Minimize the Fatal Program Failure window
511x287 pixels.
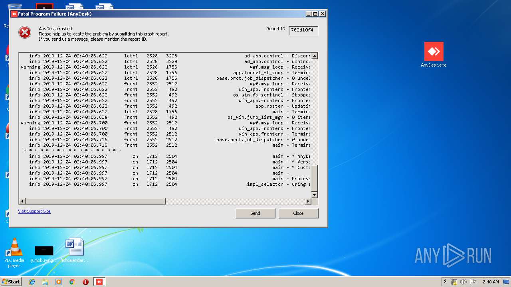pos(308,14)
